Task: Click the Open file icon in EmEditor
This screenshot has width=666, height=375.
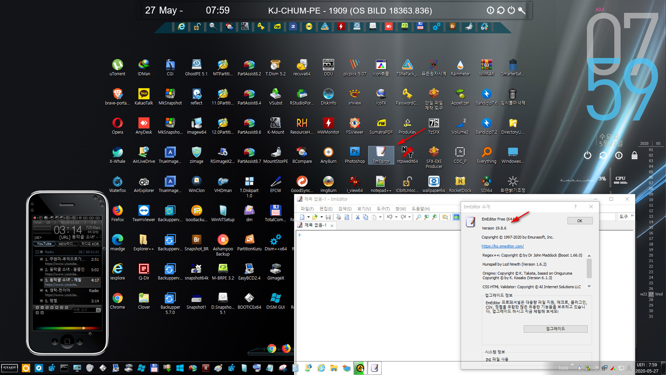Action: [x=315, y=217]
